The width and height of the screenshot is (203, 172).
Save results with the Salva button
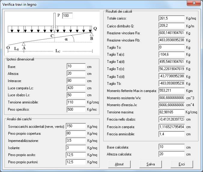pyautogui.click(x=150, y=164)
